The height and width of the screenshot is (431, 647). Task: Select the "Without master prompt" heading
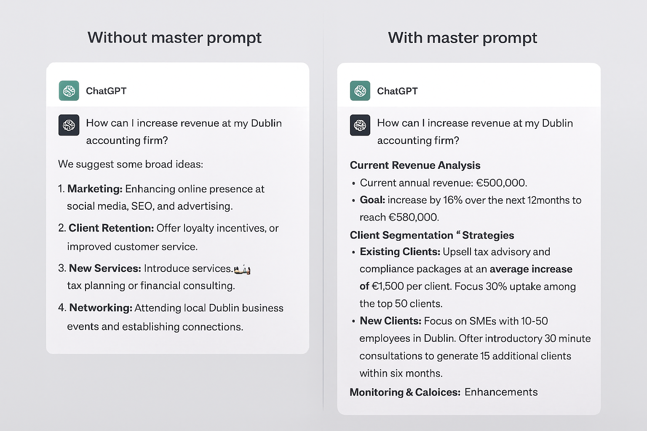tap(174, 38)
